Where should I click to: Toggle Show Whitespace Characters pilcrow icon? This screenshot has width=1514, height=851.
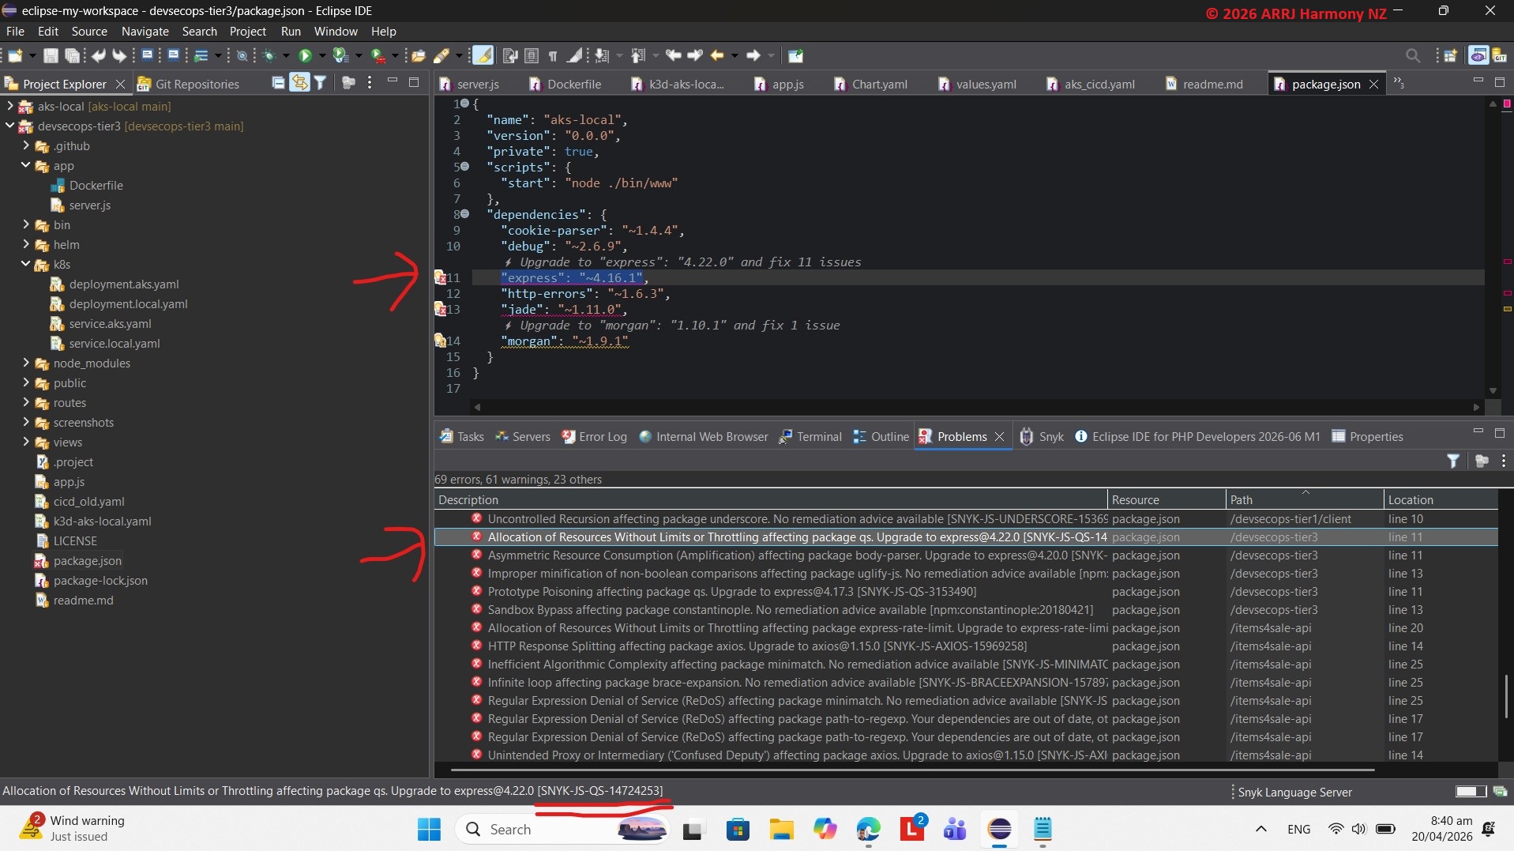(553, 55)
